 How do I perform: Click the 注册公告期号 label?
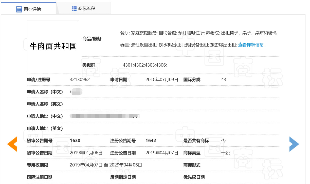tap(123, 141)
